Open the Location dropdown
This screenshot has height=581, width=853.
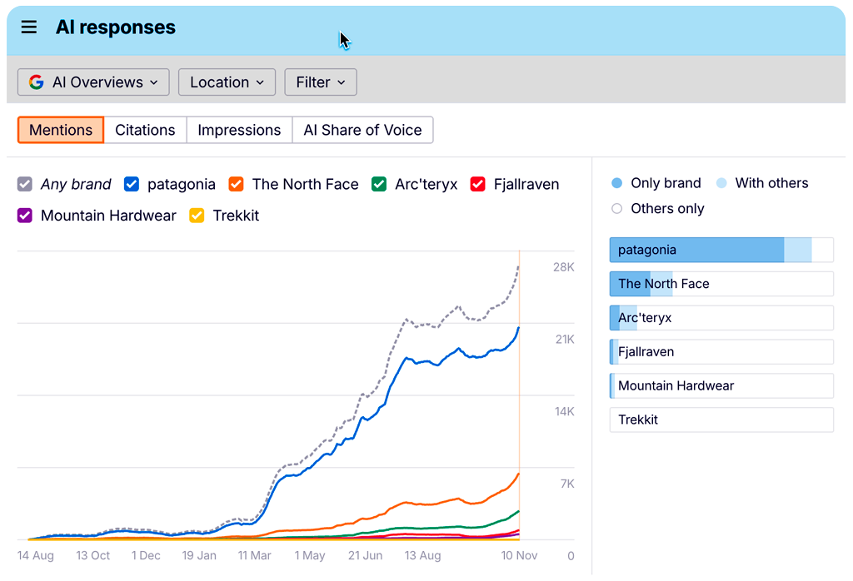[227, 82]
